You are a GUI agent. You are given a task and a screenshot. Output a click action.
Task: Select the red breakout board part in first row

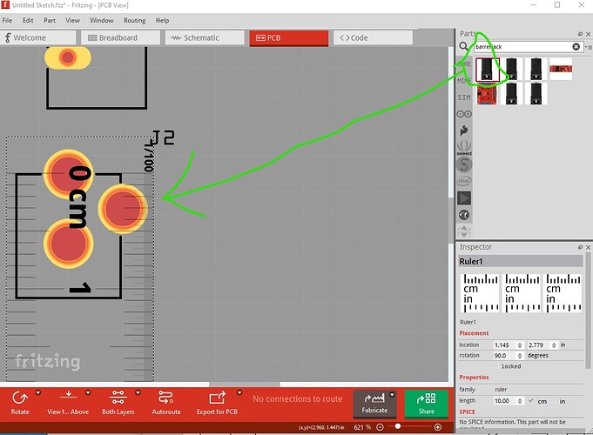tap(561, 69)
